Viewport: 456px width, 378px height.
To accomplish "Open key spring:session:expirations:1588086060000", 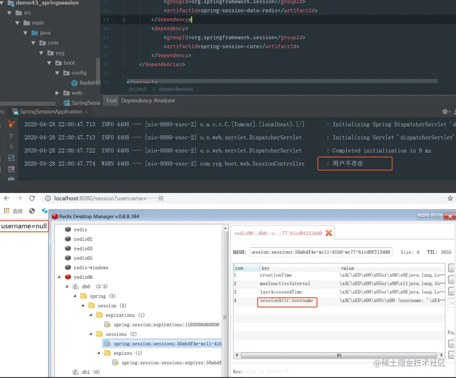I will pyautogui.click(x=166, y=325).
